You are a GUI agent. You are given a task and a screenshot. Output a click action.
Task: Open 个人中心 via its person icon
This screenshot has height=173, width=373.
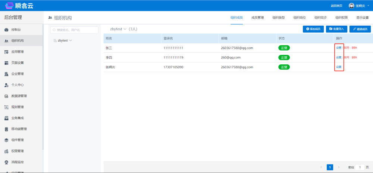(x=6, y=85)
